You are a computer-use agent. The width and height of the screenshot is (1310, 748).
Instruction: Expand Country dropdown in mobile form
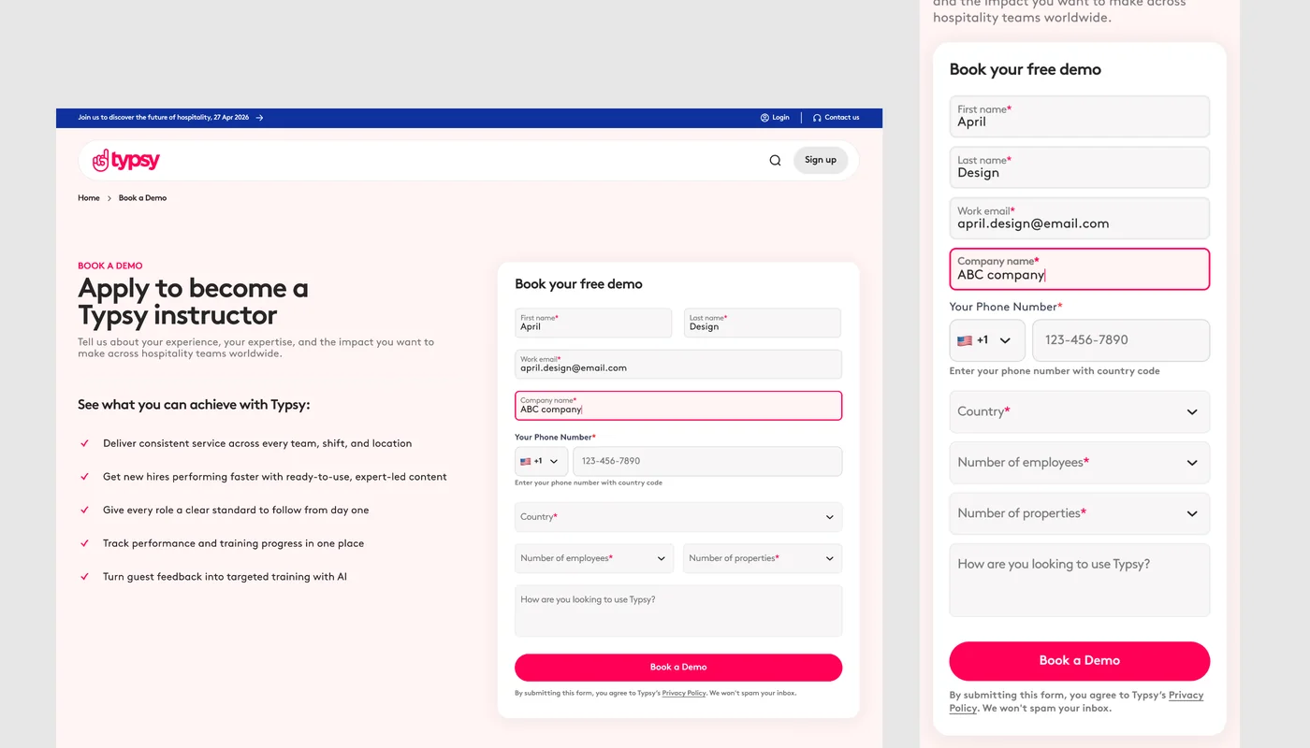click(x=1080, y=411)
